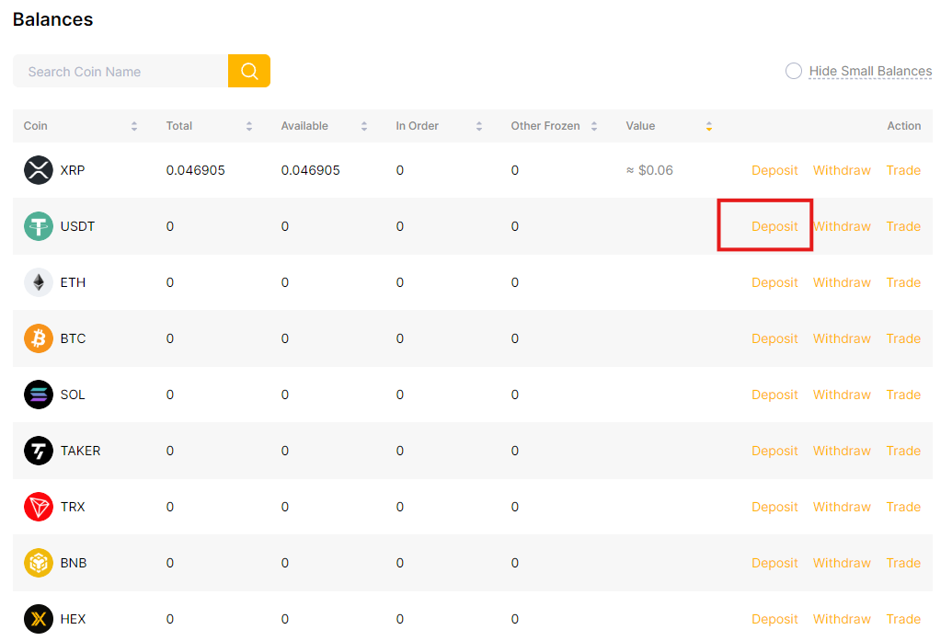
Task: Sort by the Available column arrows
Action: pos(364,126)
